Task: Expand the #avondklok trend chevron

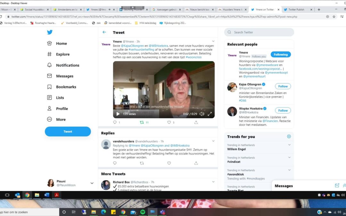Action: 289,170
